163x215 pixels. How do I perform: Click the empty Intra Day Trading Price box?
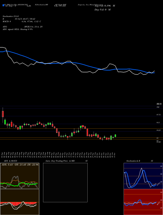pyautogui.click(x=65, y=182)
